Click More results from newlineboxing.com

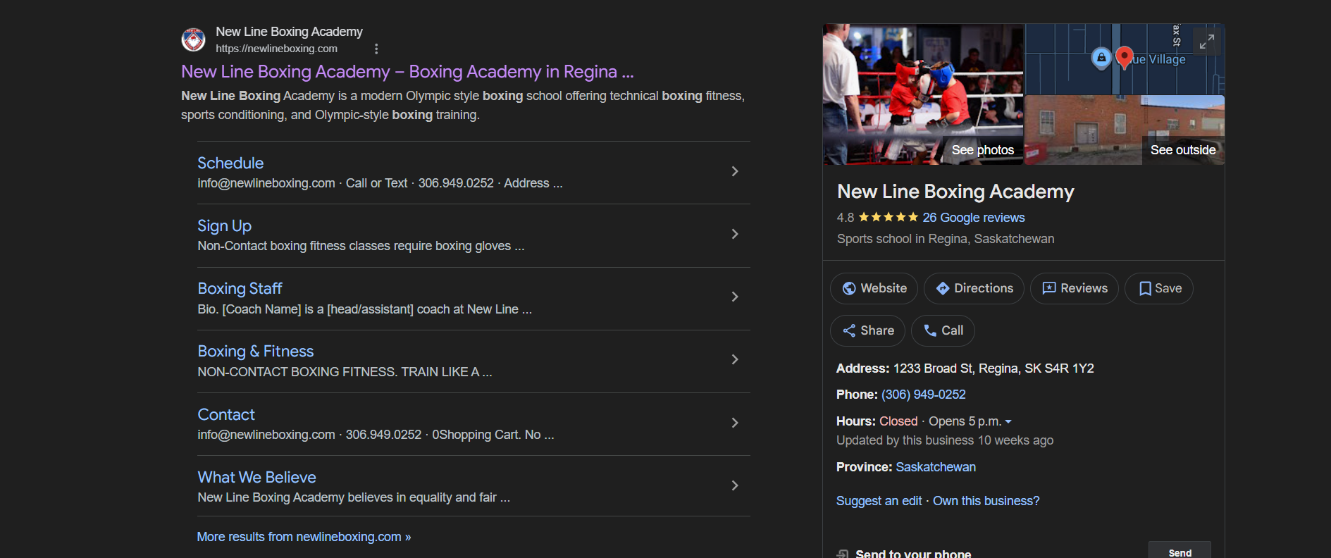click(x=304, y=537)
